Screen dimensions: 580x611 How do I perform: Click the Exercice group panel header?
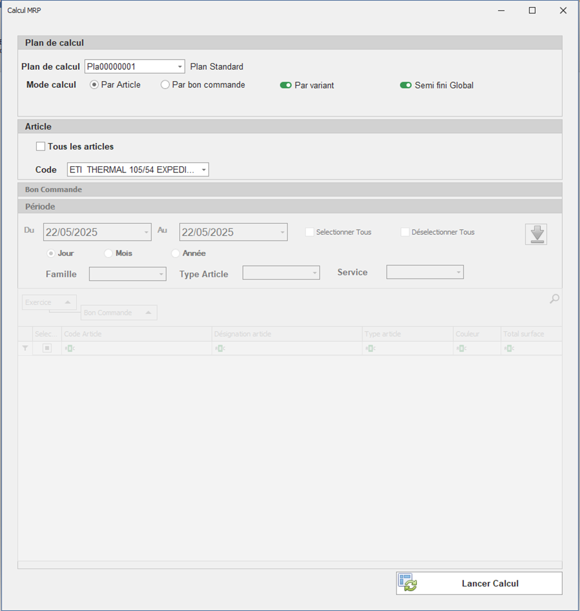tap(49, 302)
